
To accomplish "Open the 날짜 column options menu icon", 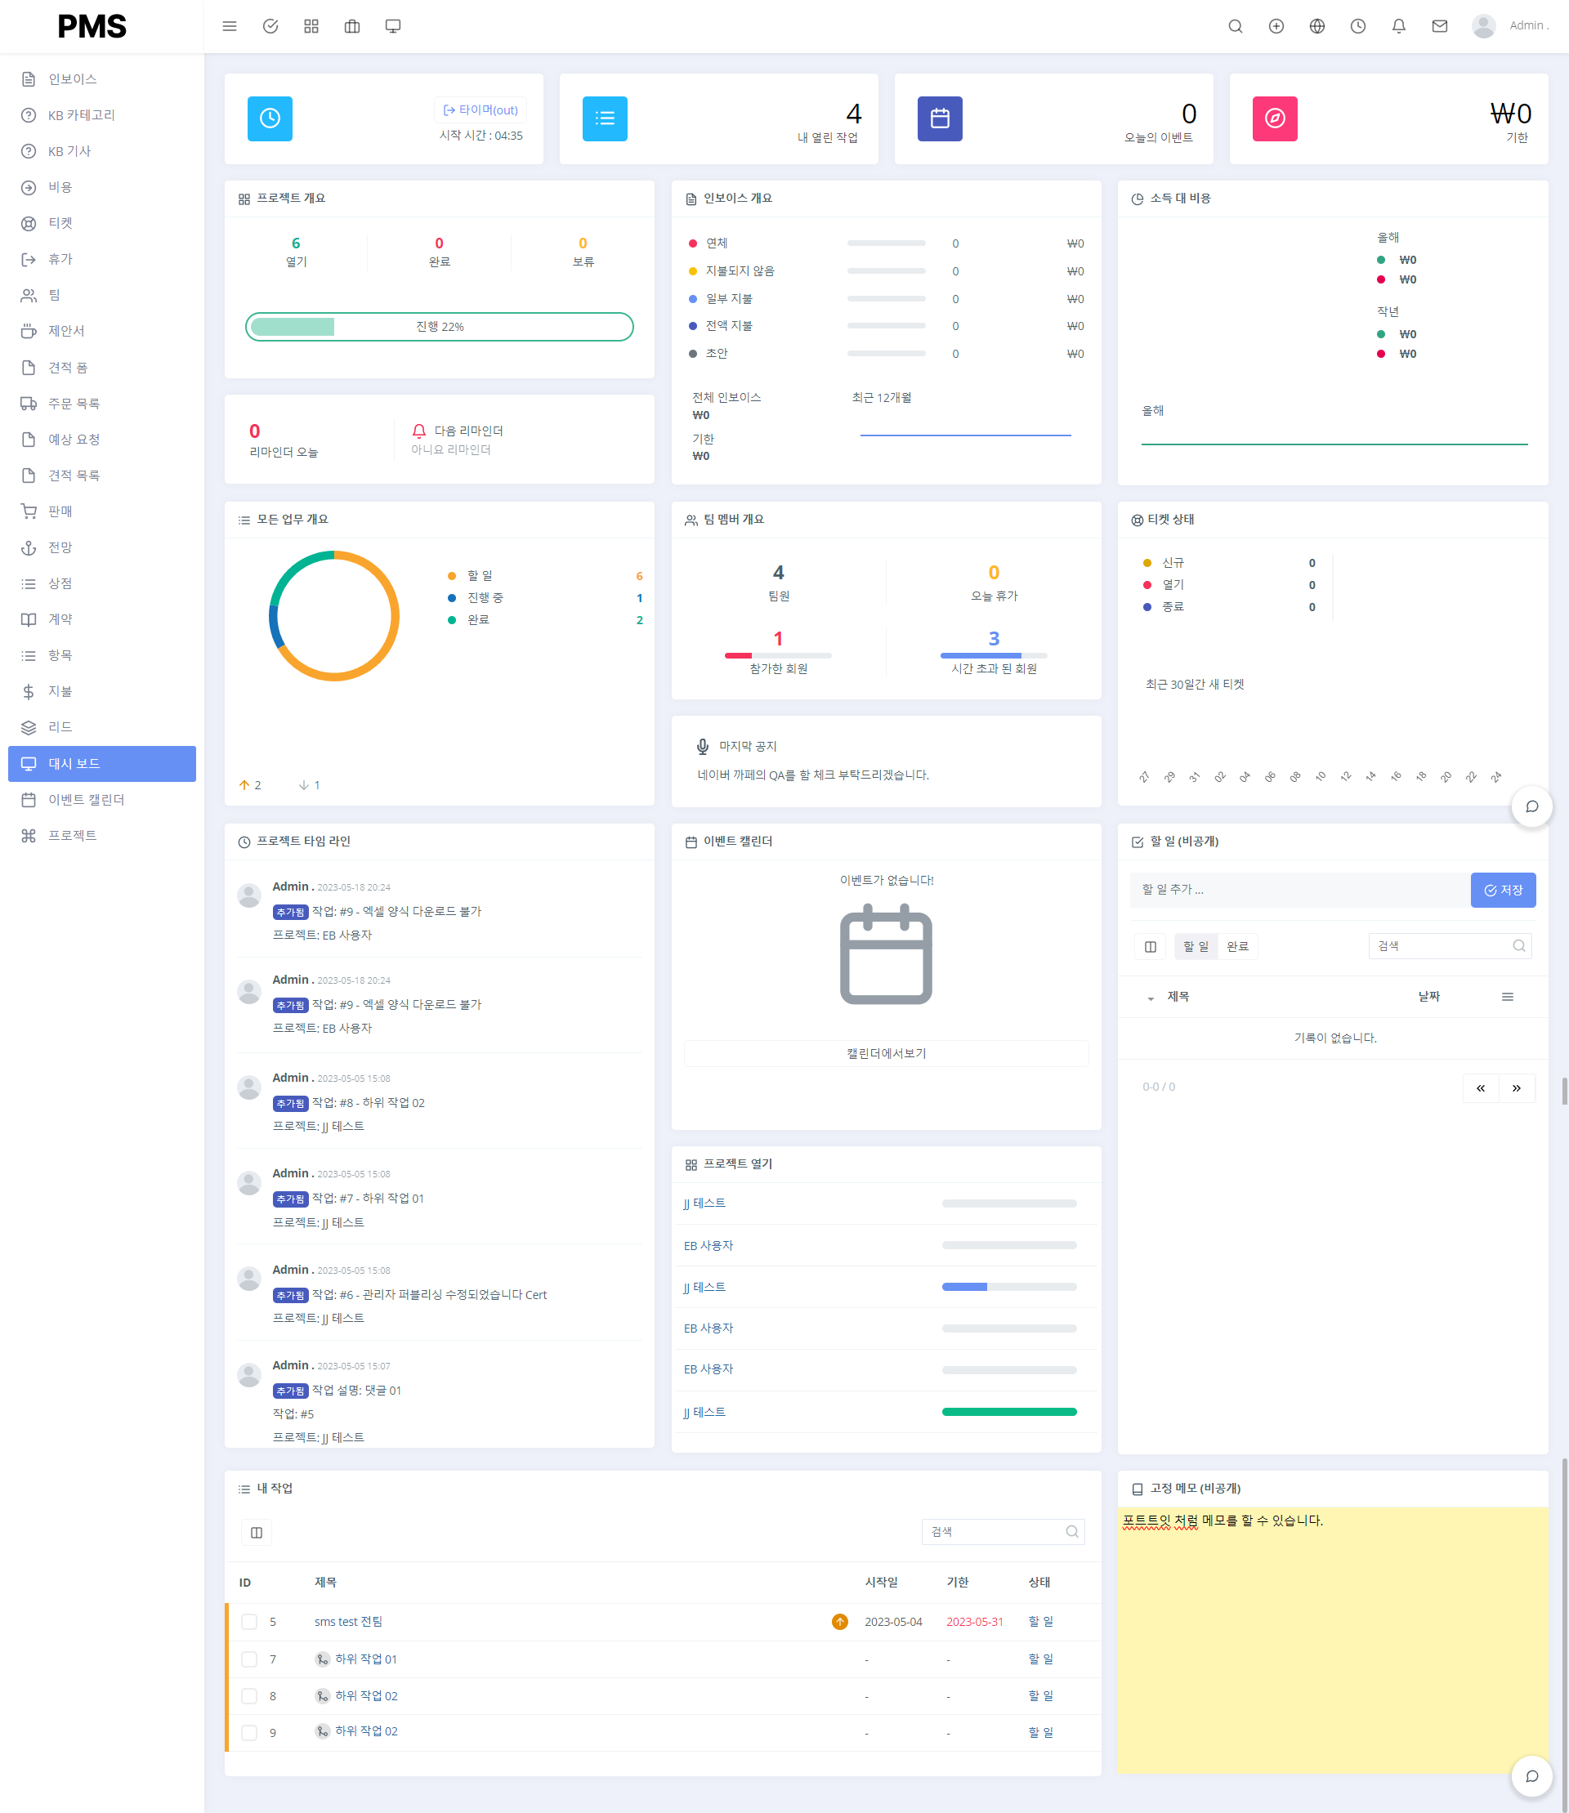I will (x=1507, y=996).
